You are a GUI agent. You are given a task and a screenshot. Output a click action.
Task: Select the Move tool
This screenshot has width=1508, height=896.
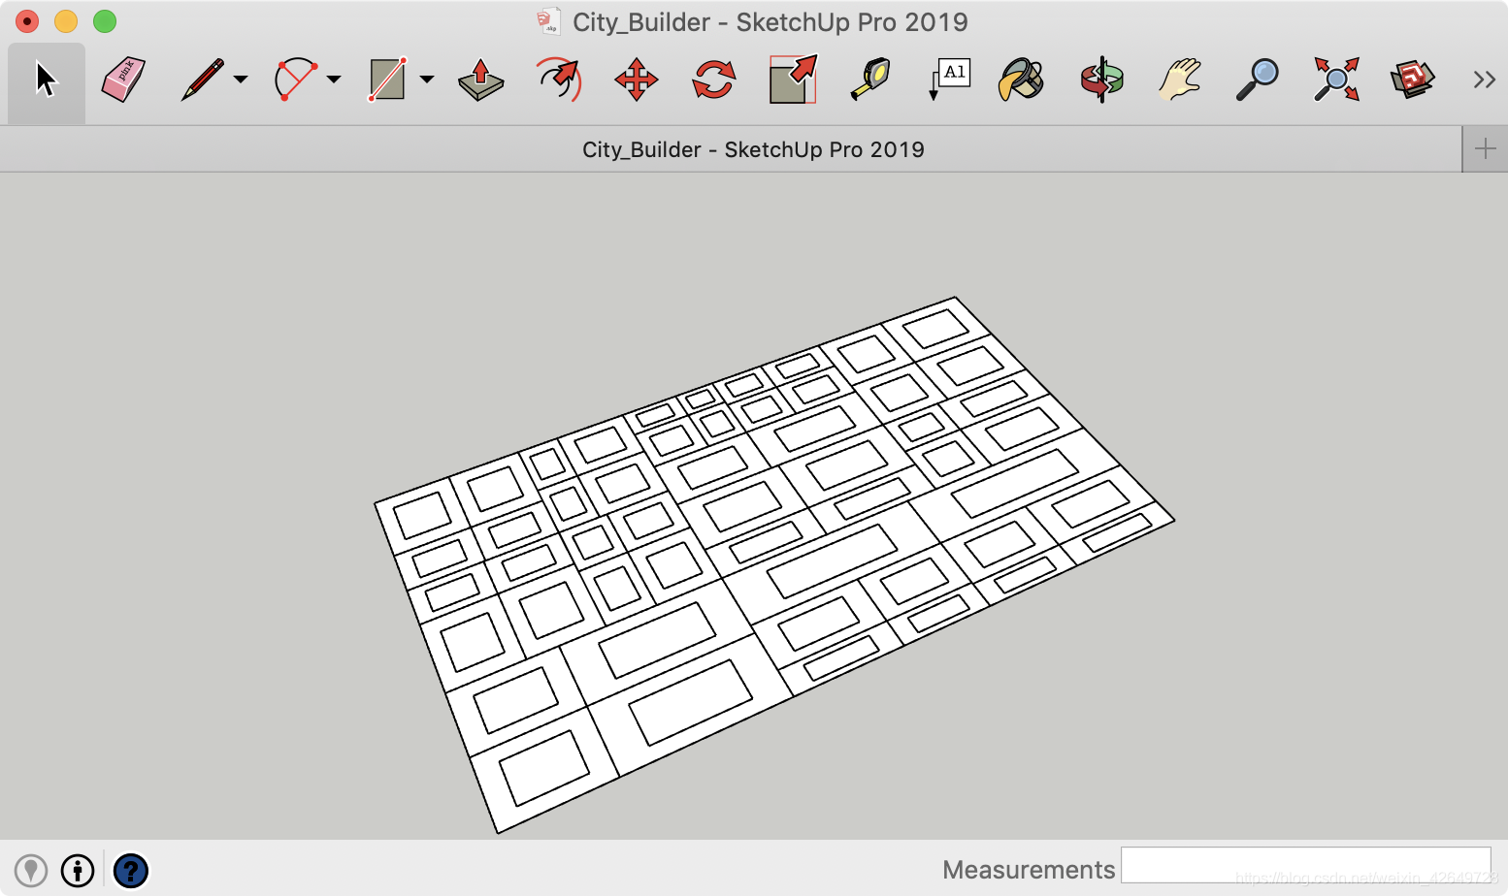coord(637,80)
